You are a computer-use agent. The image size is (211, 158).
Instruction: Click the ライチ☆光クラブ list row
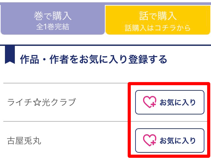pyautogui.click(x=105, y=102)
